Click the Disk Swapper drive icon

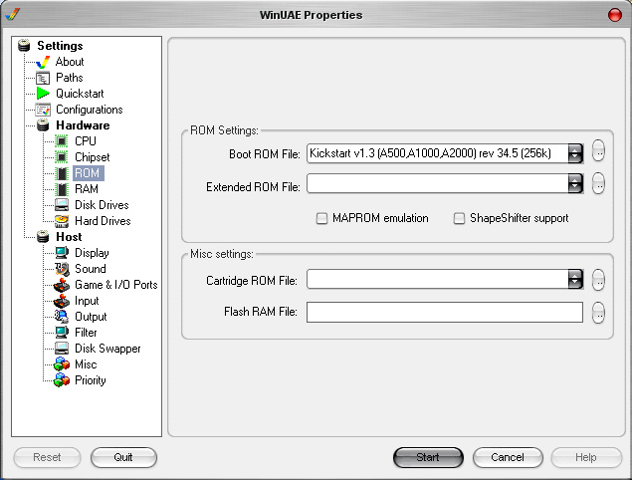[x=62, y=349]
